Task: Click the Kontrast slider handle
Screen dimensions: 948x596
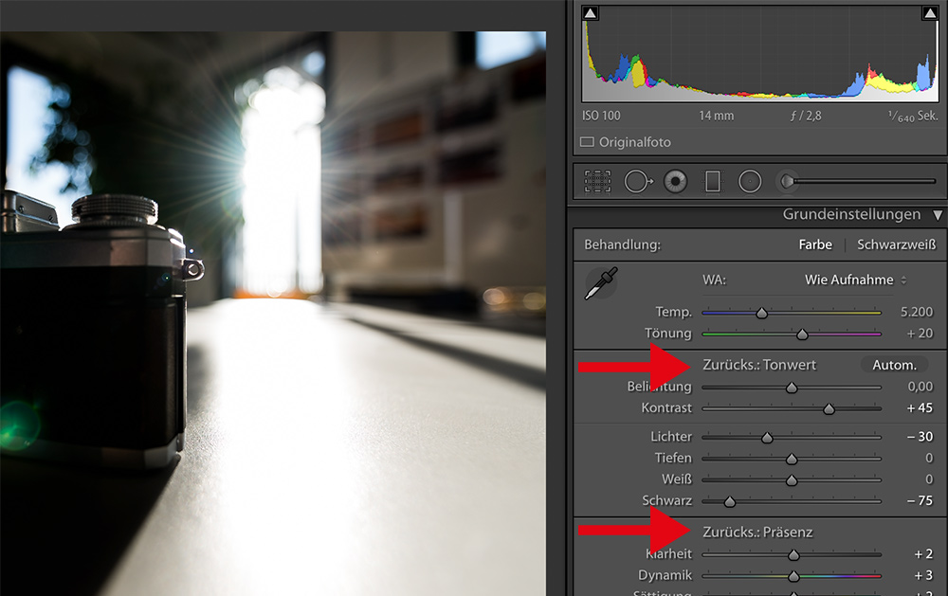Action: click(x=829, y=409)
